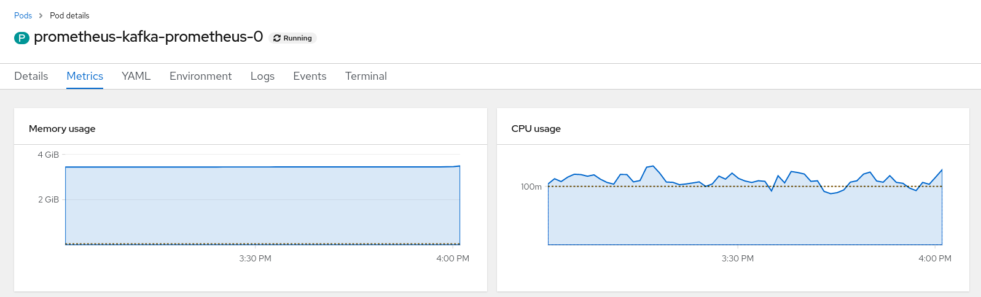
Task: Click the sync icon in Running status
Action: [277, 38]
